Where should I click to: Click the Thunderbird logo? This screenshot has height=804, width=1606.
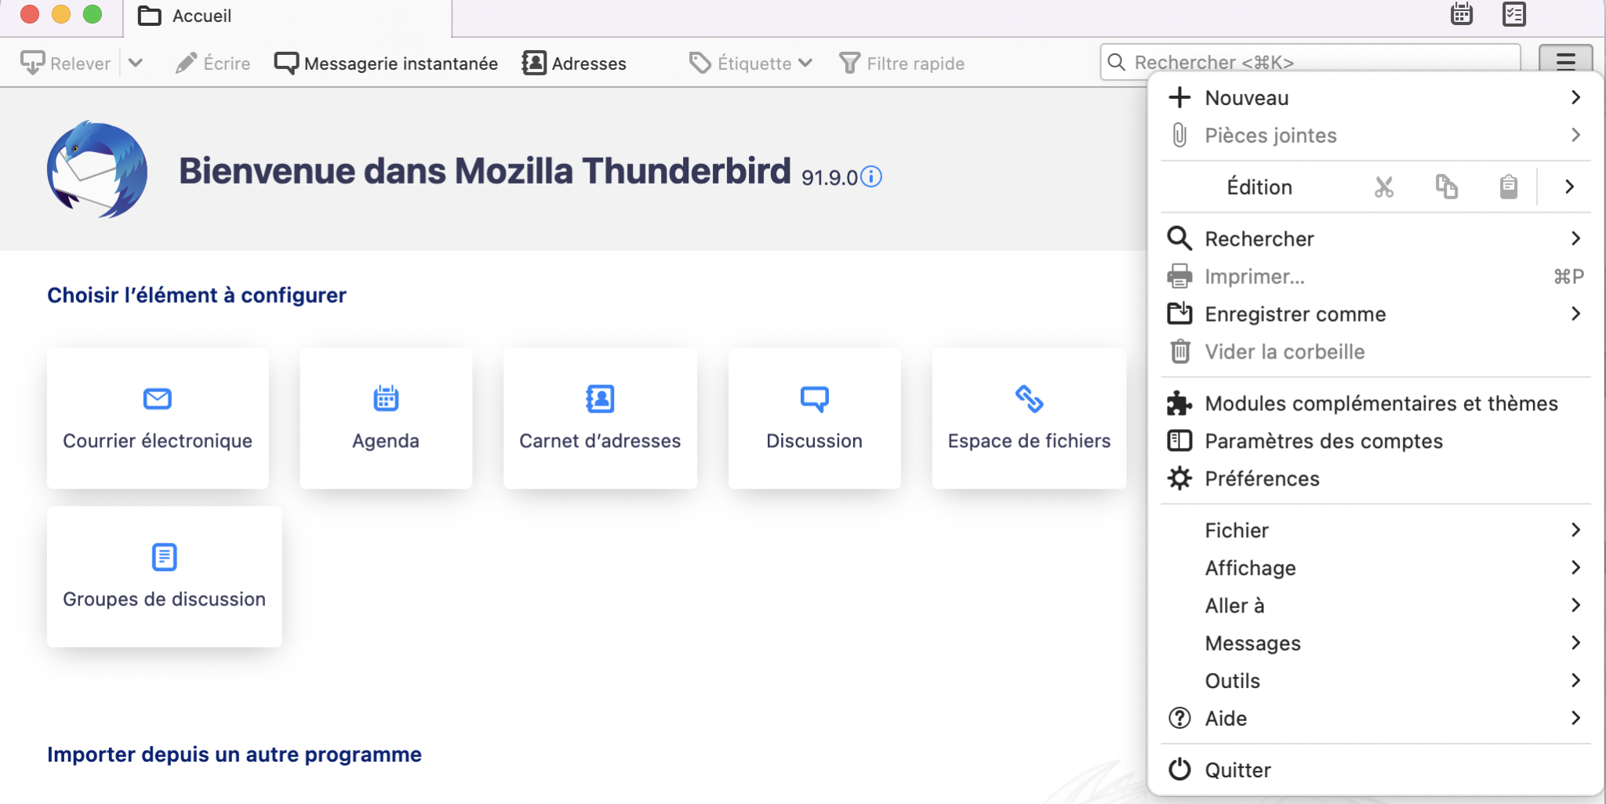coord(96,169)
